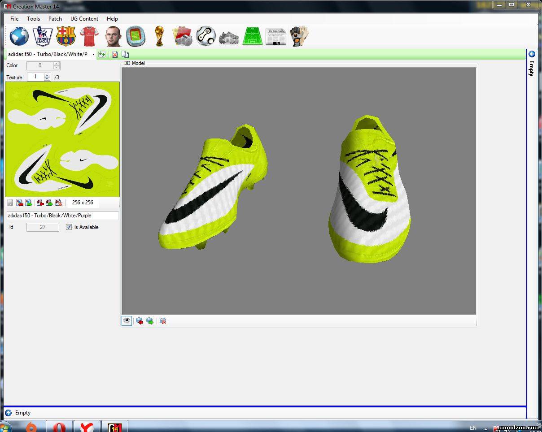The image size is (542, 432).
Task: Open the newspaper icon
Action: point(275,37)
